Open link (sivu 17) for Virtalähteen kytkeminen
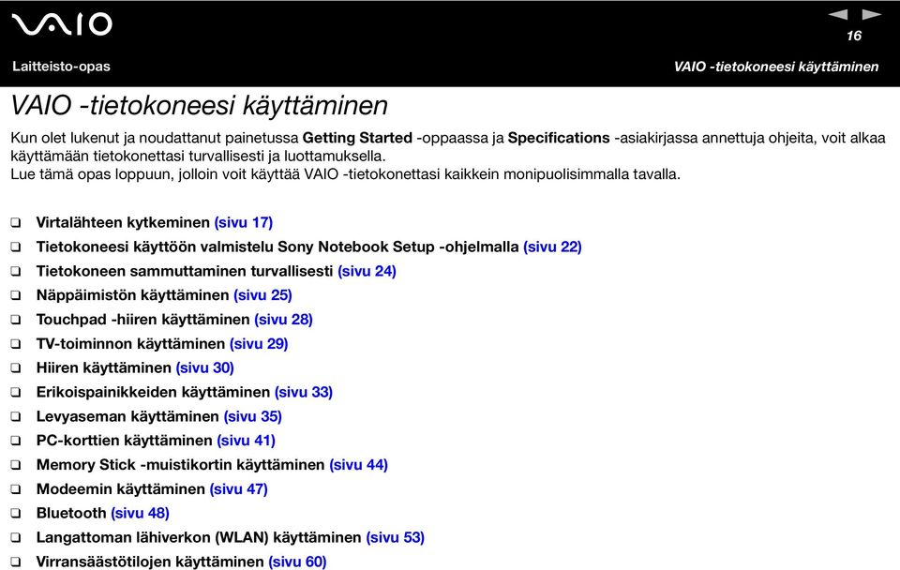This screenshot has height=570, width=900. click(244, 223)
